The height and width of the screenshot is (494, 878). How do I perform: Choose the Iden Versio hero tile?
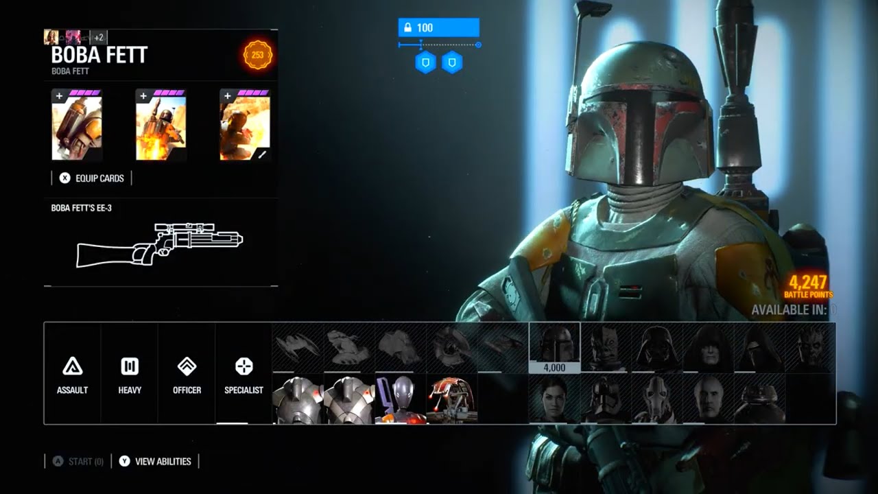[554, 399]
